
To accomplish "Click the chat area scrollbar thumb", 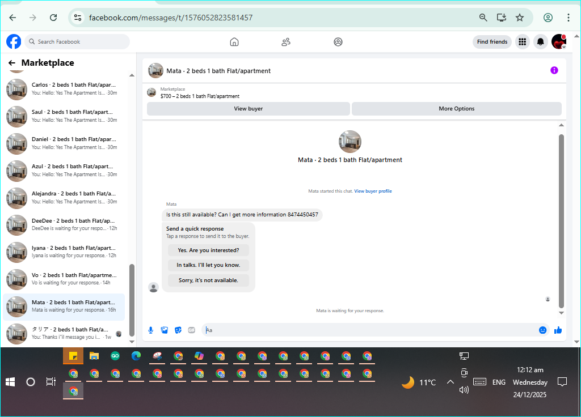I will [561, 221].
